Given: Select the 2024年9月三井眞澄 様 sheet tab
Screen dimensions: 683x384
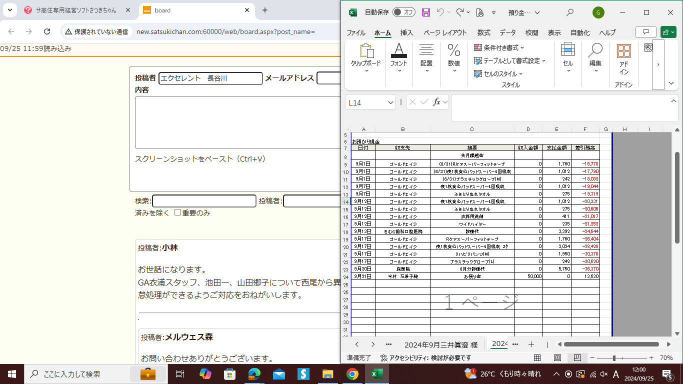Looking at the screenshot, I should (440, 344).
